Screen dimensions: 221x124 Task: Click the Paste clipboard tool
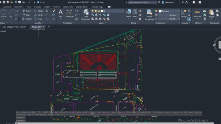click(212, 14)
